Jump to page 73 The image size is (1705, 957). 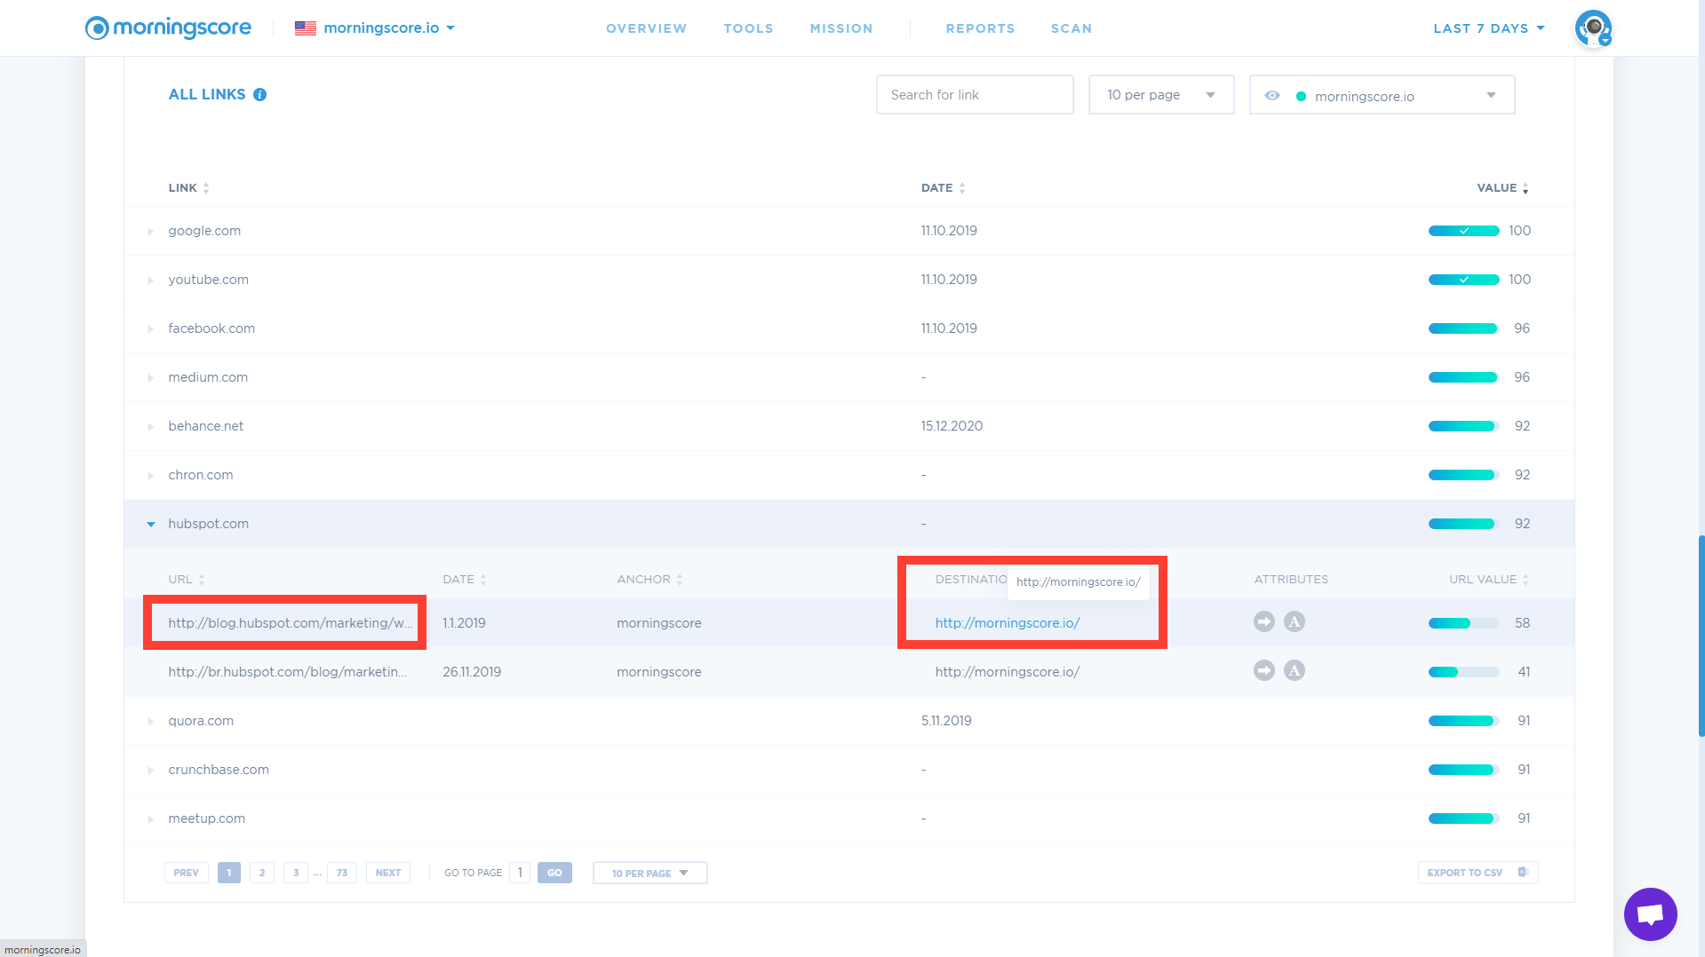[342, 873]
